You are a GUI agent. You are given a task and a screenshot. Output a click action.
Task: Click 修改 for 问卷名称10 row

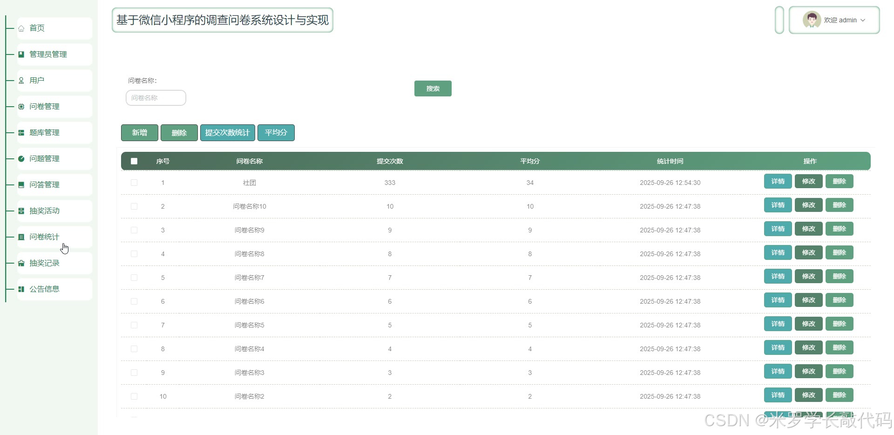pyautogui.click(x=808, y=205)
